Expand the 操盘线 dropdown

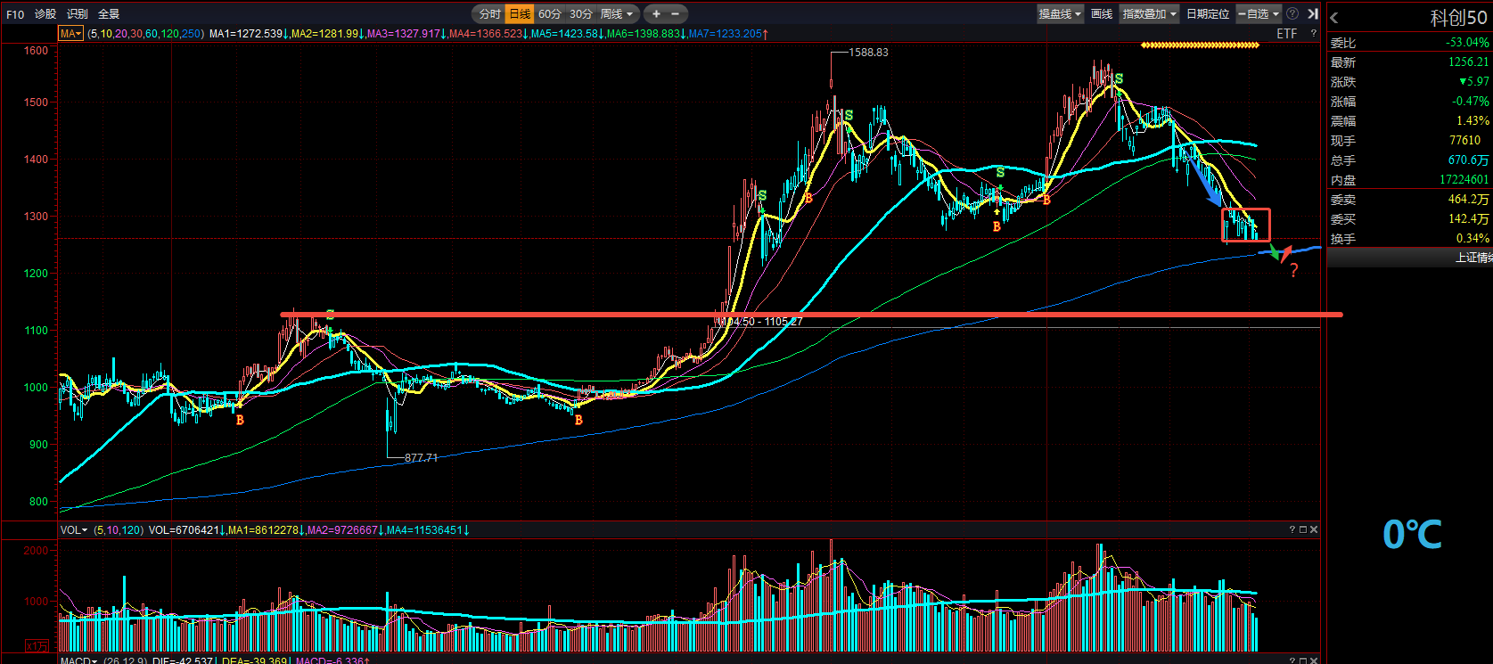pos(1060,14)
